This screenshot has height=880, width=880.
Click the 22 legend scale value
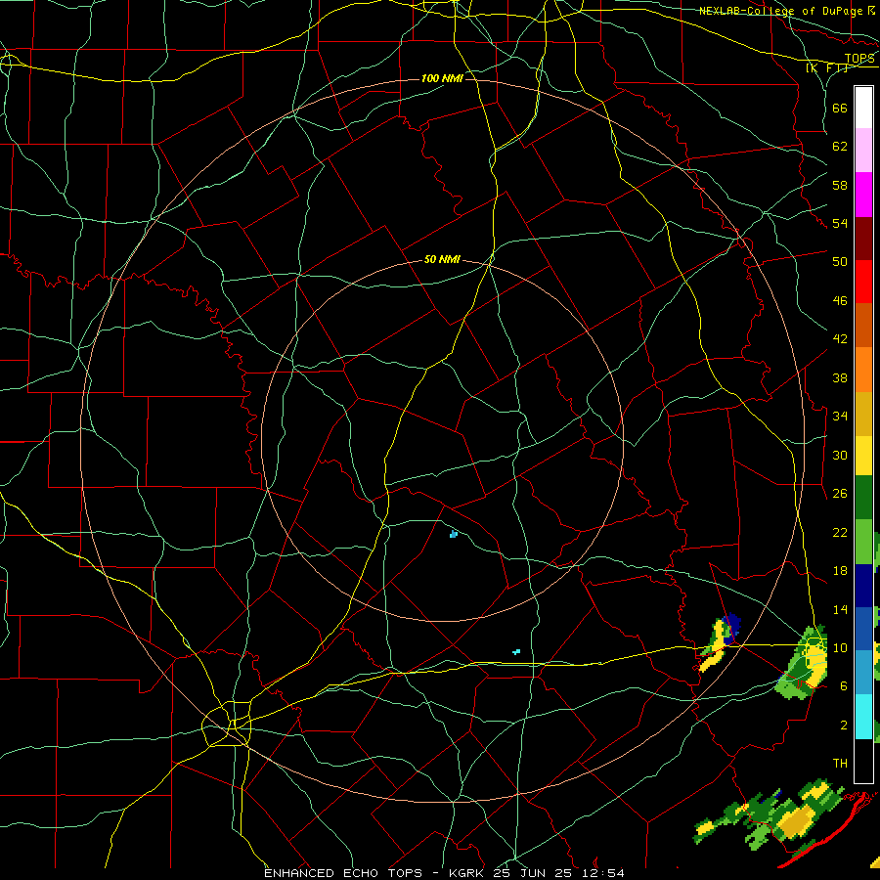[x=840, y=533]
